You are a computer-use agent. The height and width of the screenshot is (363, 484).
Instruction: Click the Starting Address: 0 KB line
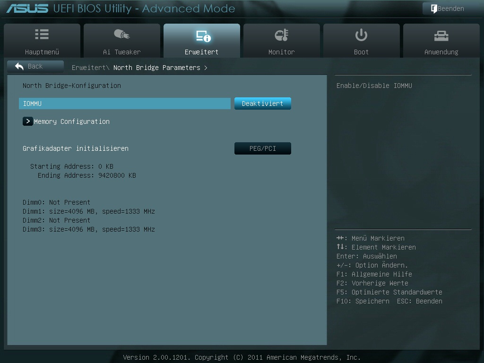coord(72,166)
